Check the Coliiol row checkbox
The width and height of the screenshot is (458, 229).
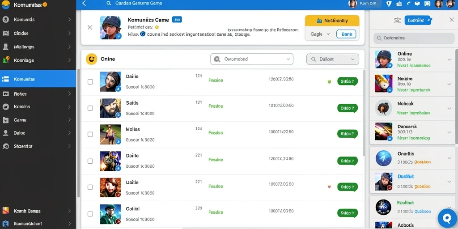[90, 214]
